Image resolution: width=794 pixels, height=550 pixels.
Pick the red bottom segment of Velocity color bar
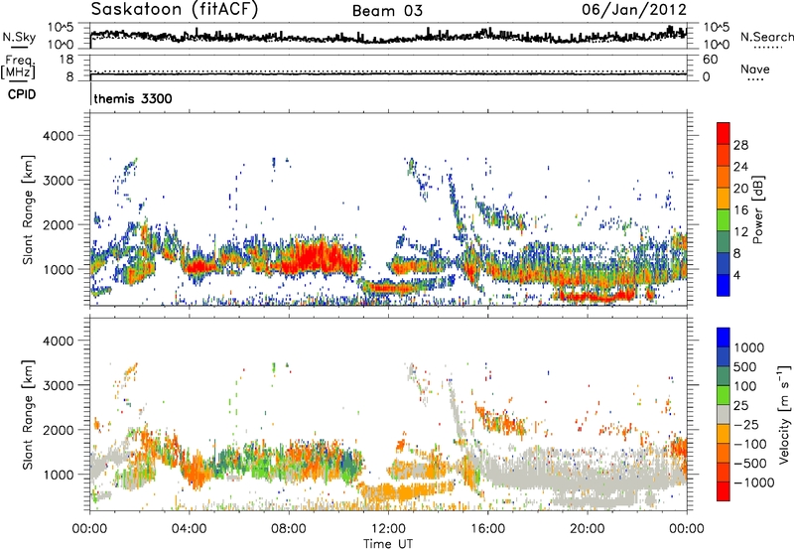click(x=724, y=491)
